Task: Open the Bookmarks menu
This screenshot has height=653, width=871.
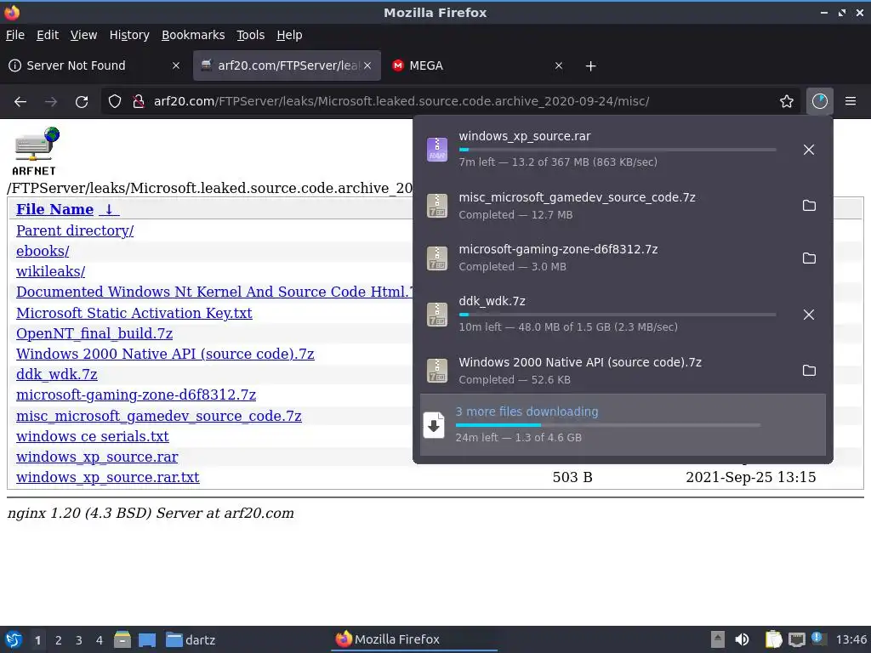Action: [x=193, y=35]
